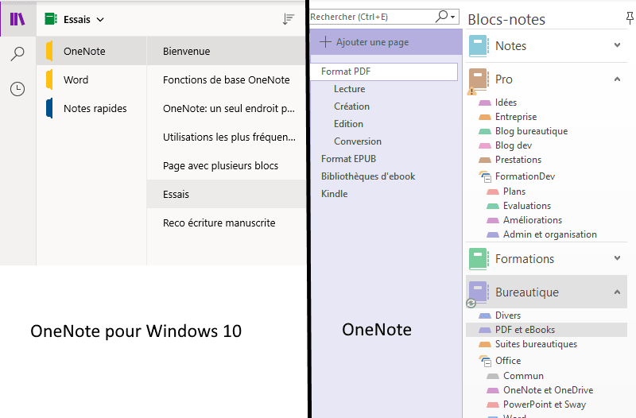Open the PDF et eBooks section
Viewport: 636px width, 418px height.
coord(546,330)
